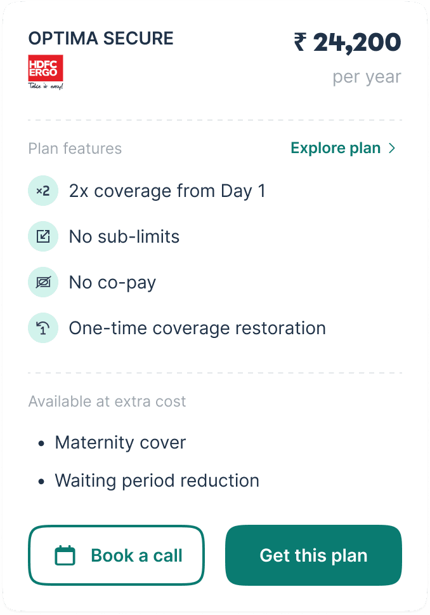This screenshot has height=615, width=430.
Task: Click the OPTIMA SECURE plan title
Action: pos(101,38)
